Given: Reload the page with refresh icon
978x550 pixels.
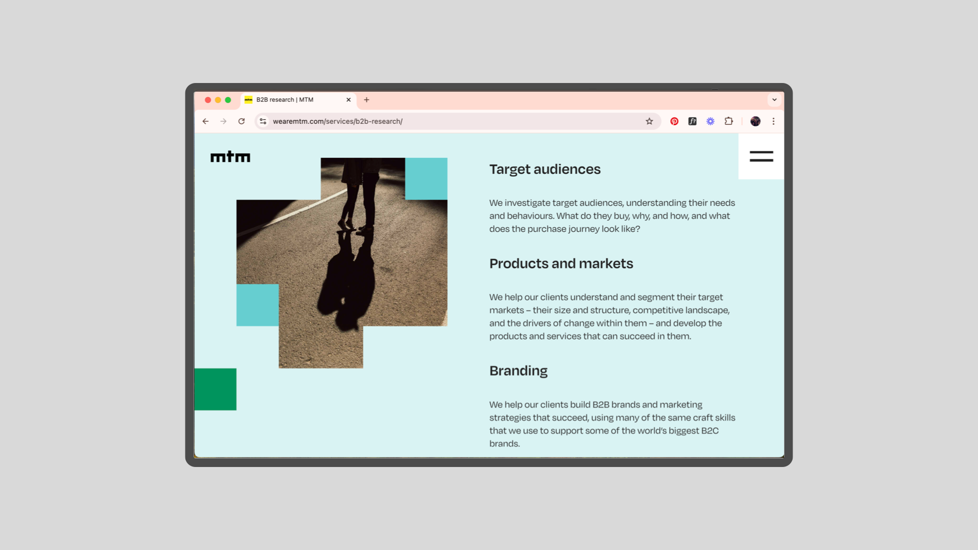Looking at the screenshot, I should click(x=241, y=121).
